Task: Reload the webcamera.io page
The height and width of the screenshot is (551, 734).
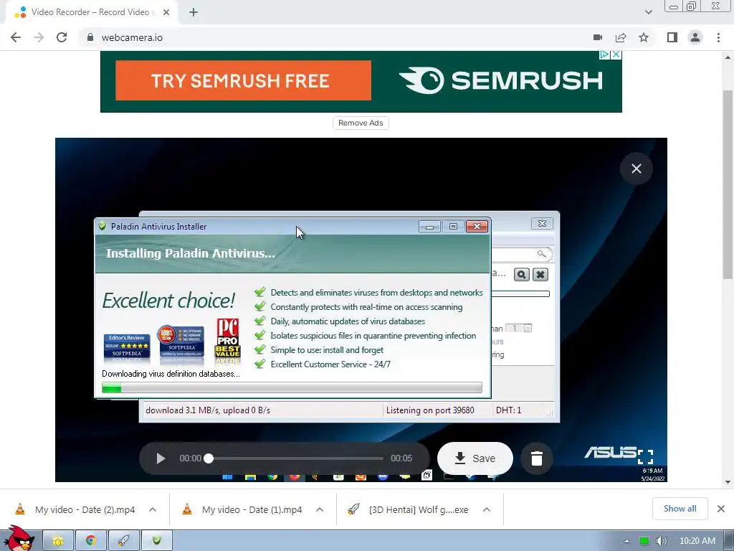Action: point(62,37)
